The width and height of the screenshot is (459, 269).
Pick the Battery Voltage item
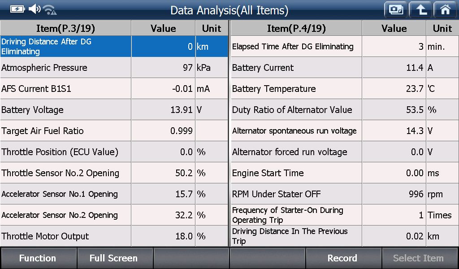pos(114,110)
